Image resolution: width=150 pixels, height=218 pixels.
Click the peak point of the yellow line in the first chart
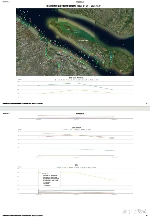[76, 90]
